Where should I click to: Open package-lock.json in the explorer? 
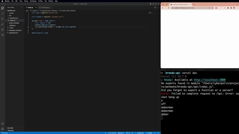pos(15,31)
